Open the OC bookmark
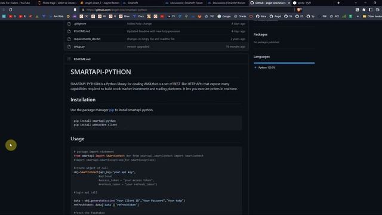The height and width of the screenshot is (215, 382). (x=84, y=16)
